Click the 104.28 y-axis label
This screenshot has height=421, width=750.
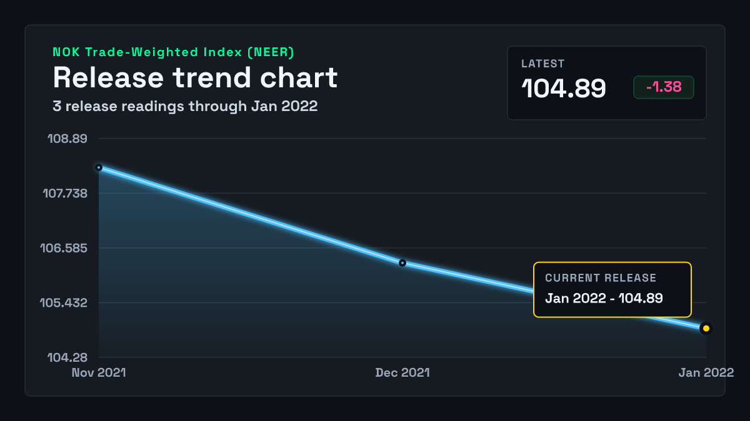[67, 358]
